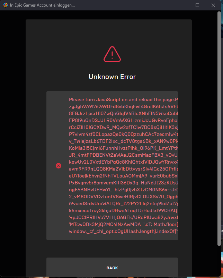Minimize the login window
Image resolution: width=223 pixels, height=278 pixels.
click(181, 5)
